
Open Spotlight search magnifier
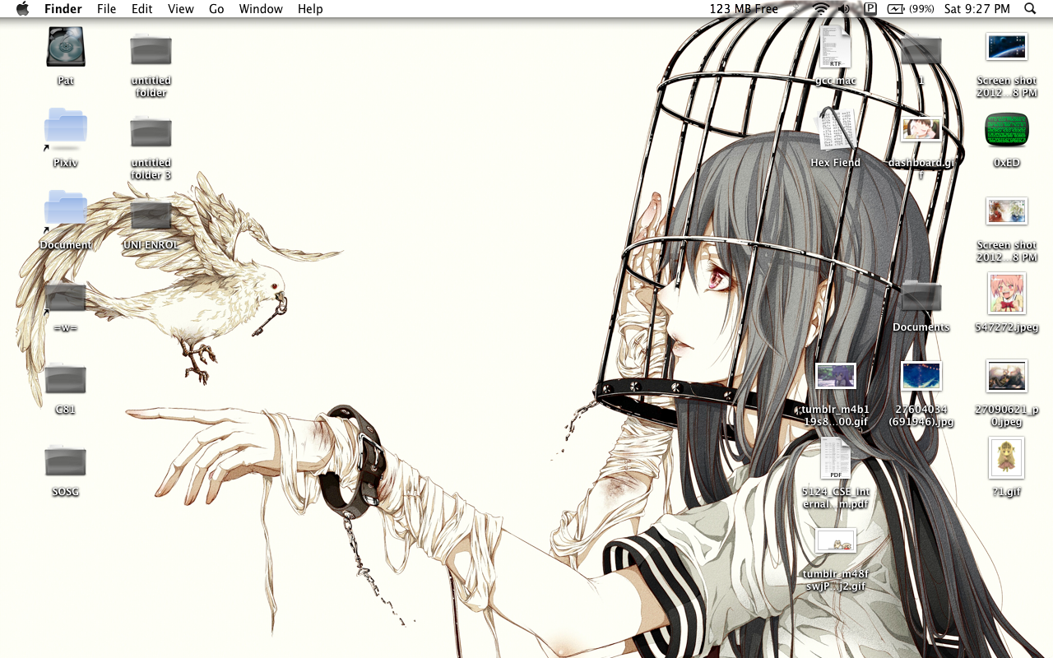coord(1030,9)
